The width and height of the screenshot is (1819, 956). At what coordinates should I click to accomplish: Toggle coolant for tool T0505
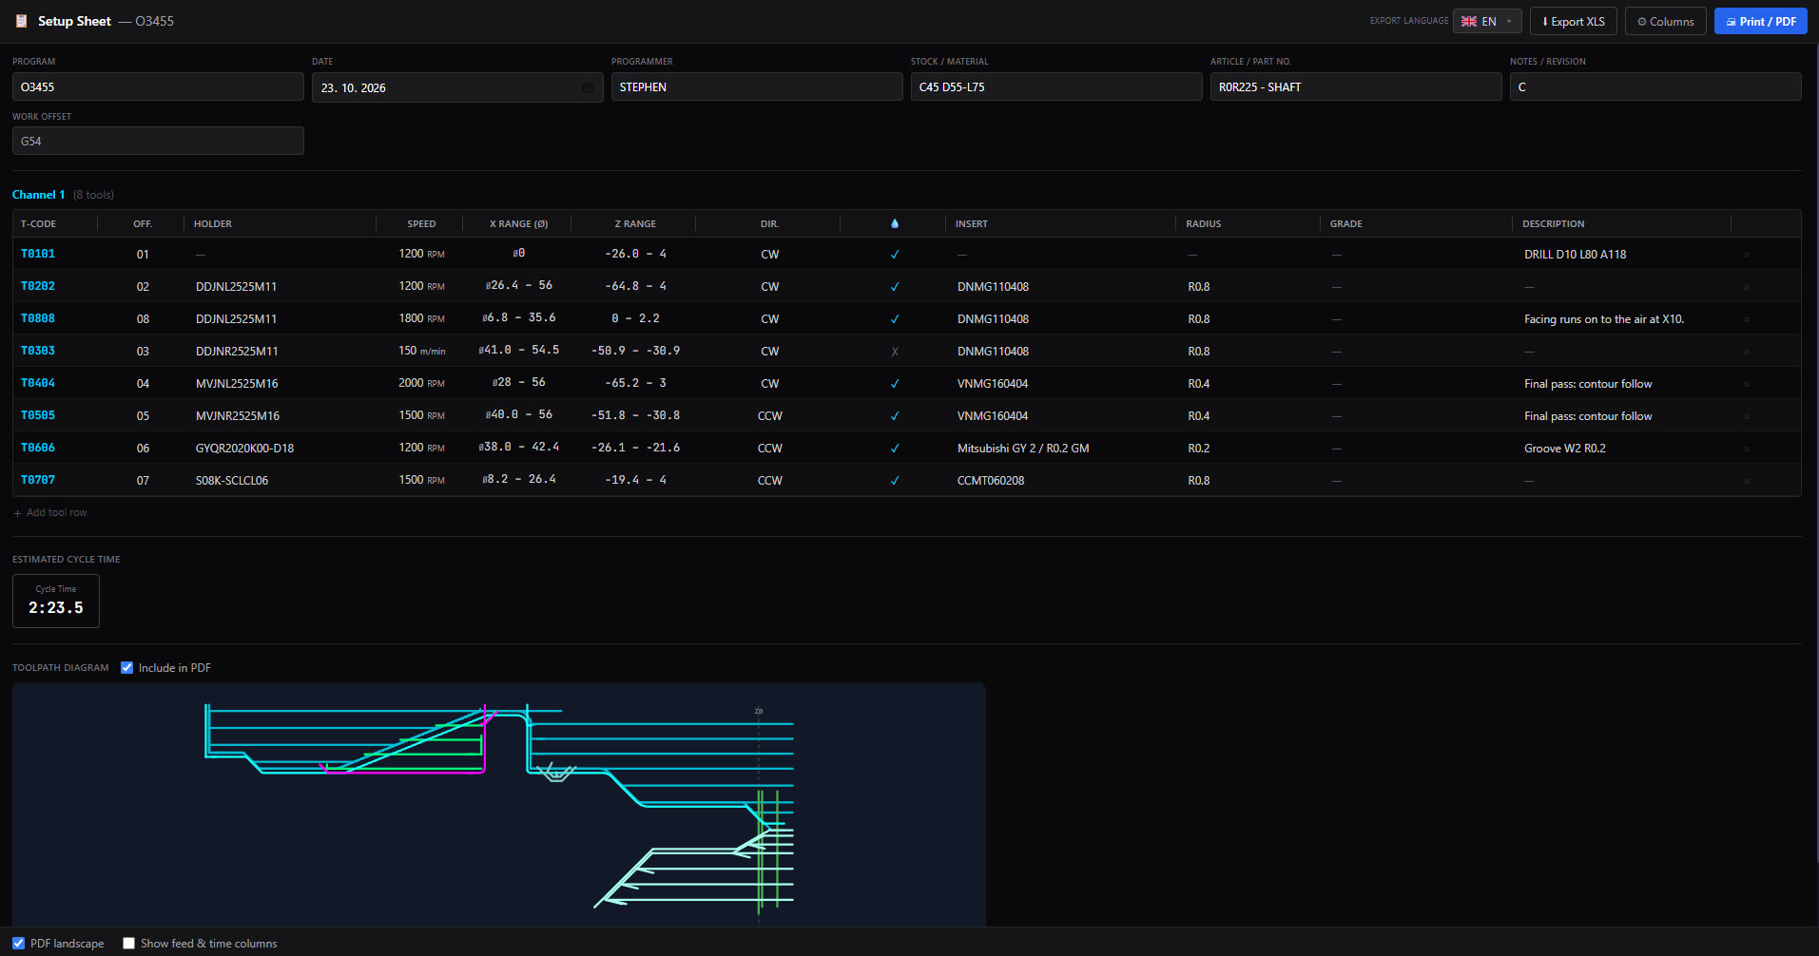click(x=895, y=416)
